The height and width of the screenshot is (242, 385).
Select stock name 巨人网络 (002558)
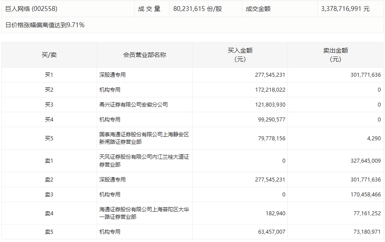click(31, 9)
